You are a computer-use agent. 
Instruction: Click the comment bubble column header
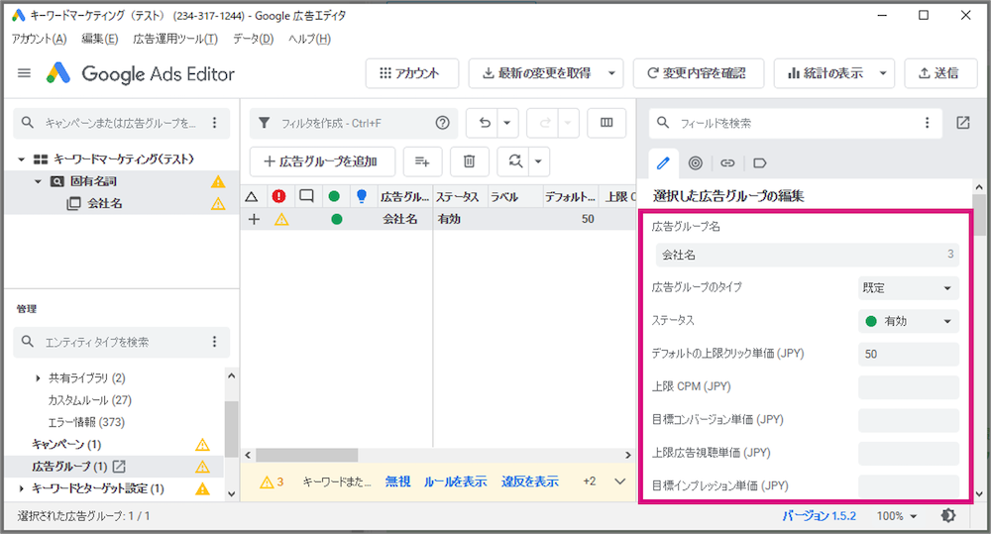[x=306, y=196]
